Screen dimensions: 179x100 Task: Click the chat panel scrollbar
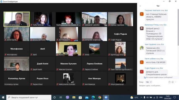[178, 27]
